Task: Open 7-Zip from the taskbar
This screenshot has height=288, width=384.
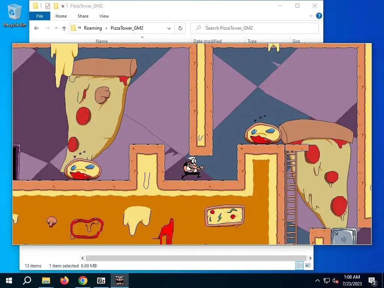Action: coord(101,280)
